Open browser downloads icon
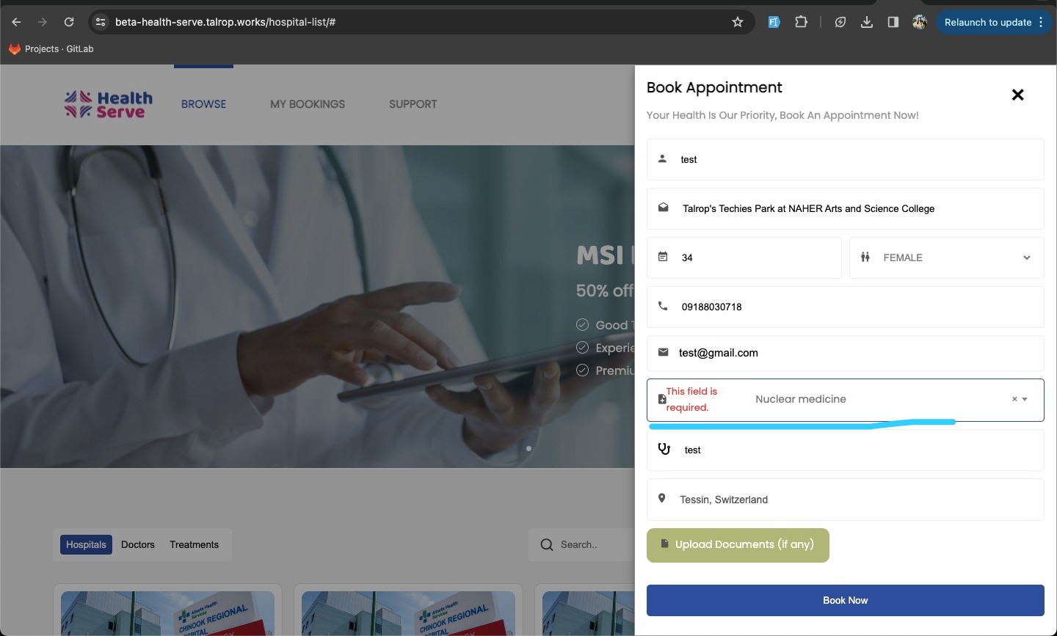Viewport: 1057px width, 636px height. (x=867, y=22)
